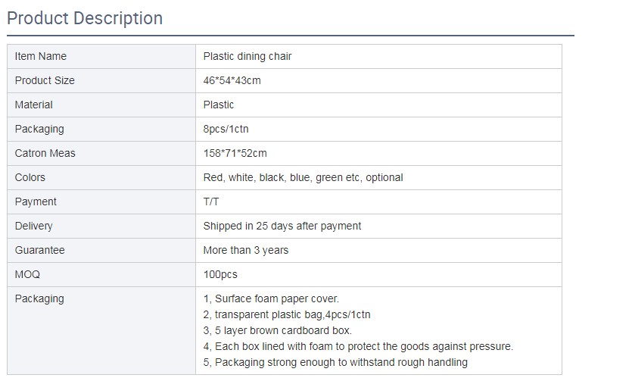Select the Guarantee label
The width and height of the screenshot is (632, 378).
[x=40, y=250]
